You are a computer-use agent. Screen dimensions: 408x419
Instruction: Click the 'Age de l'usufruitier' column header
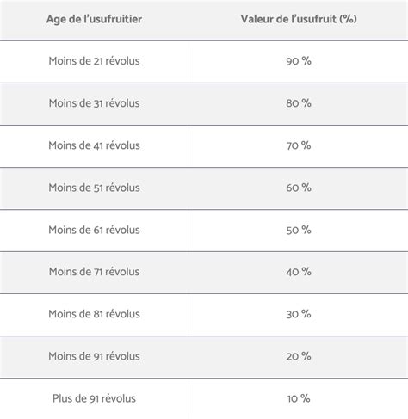[94, 19]
